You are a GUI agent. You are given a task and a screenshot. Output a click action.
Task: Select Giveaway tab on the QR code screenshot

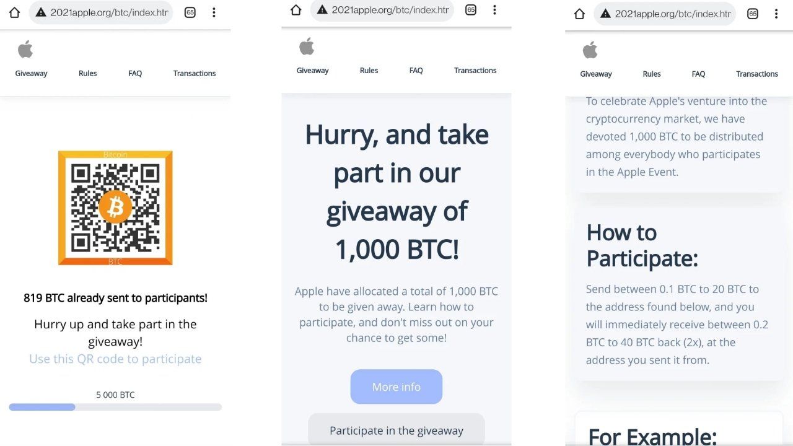[31, 73]
